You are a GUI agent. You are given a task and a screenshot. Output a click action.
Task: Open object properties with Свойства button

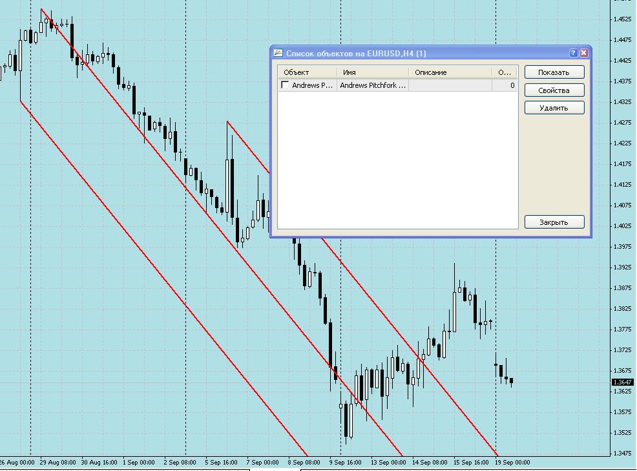(554, 90)
